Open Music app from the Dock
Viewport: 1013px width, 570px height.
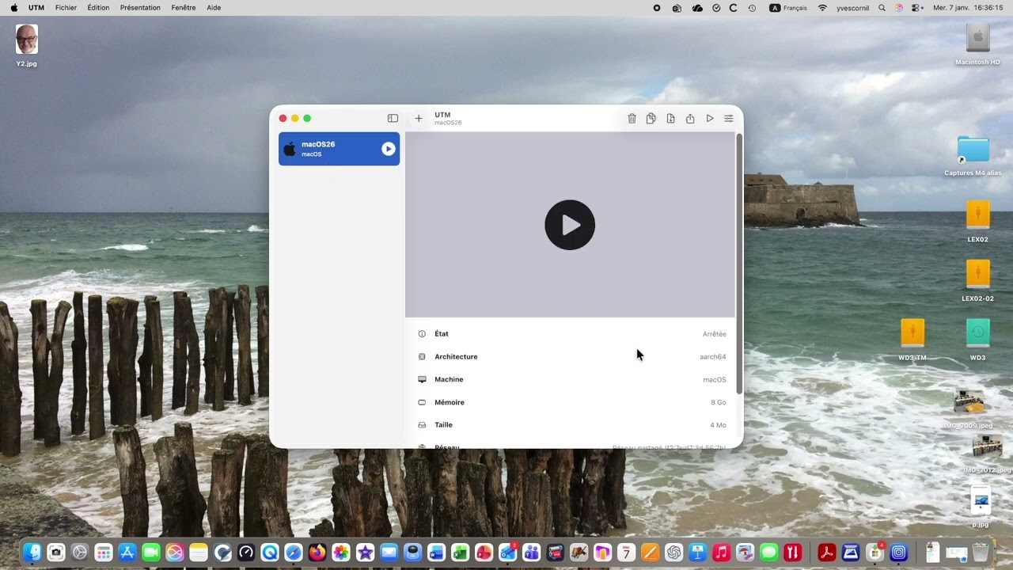721,553
